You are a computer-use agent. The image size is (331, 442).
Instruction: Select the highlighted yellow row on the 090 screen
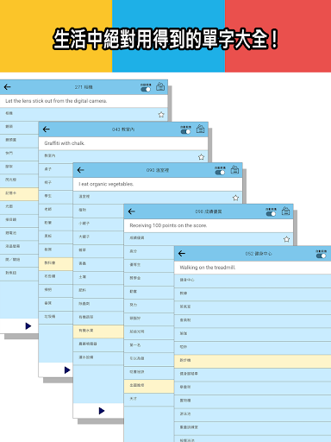click(x=149, y=386)
